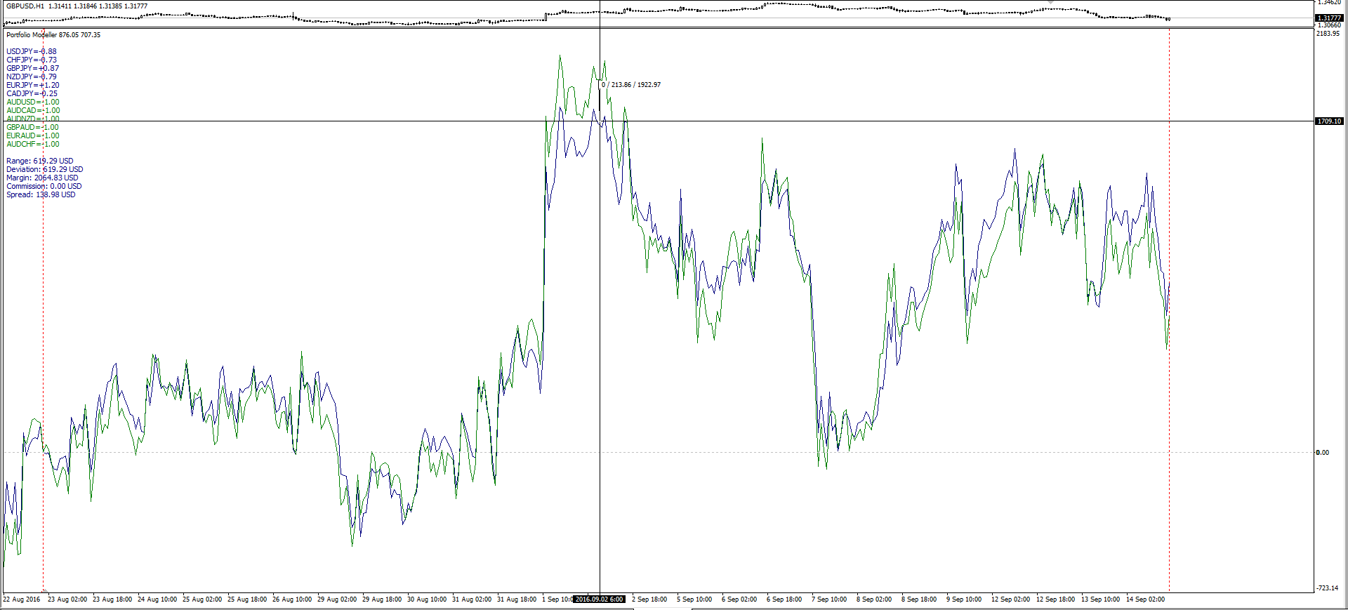1348x610 pixels.
Task: Click the 7 Sep 10:00 time label
Action: click(829, 599)
